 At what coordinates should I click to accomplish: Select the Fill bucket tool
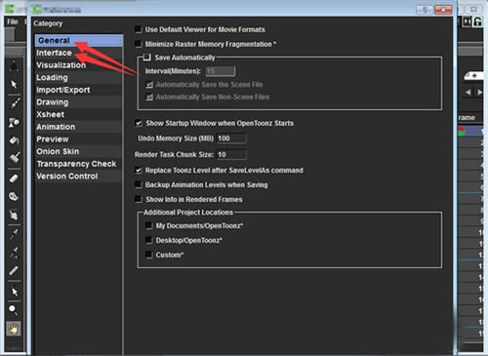14,140
